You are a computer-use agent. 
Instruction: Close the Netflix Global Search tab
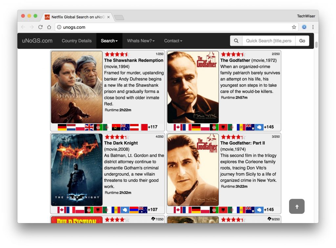coord(108,17)
